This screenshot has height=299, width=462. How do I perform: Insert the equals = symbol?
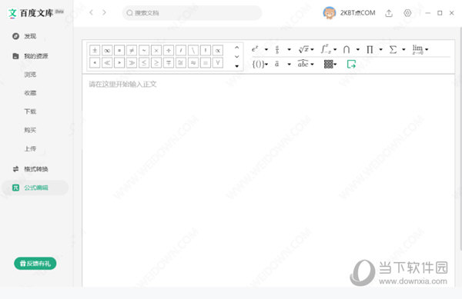point(119,50)
